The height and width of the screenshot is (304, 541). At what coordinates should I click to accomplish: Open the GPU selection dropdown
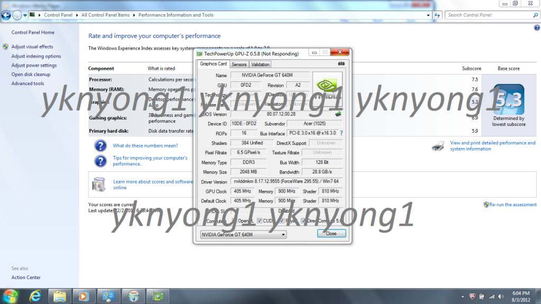click(x=243, y=235)
